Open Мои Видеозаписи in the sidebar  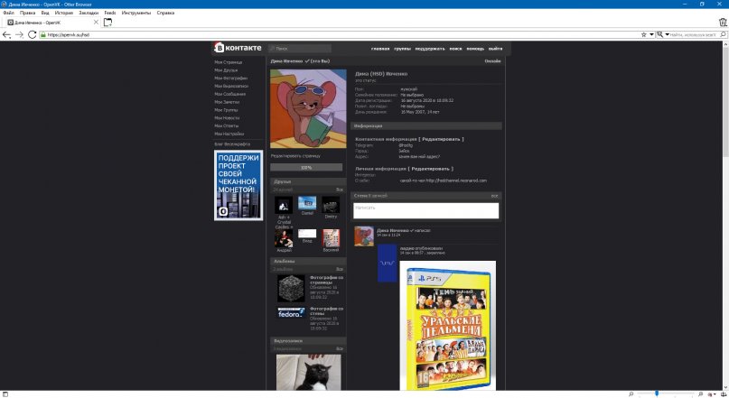(231, 86)
